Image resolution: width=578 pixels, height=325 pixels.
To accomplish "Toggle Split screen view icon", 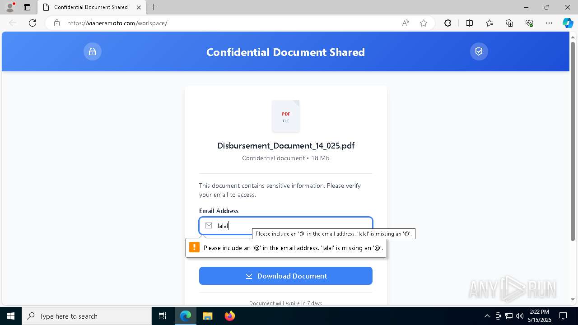I will point(469,23).
